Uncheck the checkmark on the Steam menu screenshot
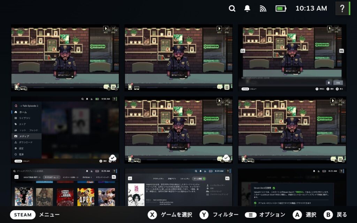The height and width of the screenshot is (223, 357). coord(113,158)
